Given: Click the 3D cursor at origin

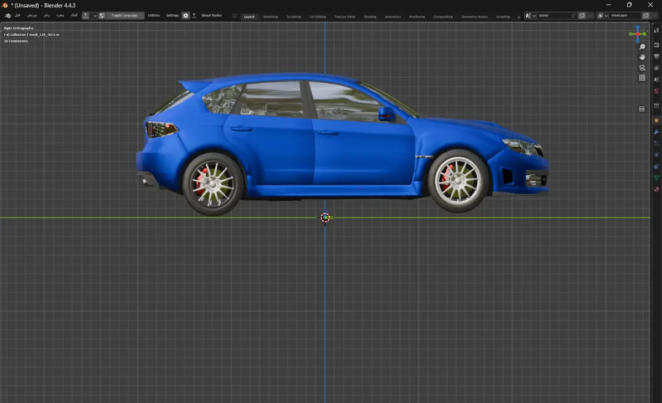Looking at the screenshot, I should [325, 217].
